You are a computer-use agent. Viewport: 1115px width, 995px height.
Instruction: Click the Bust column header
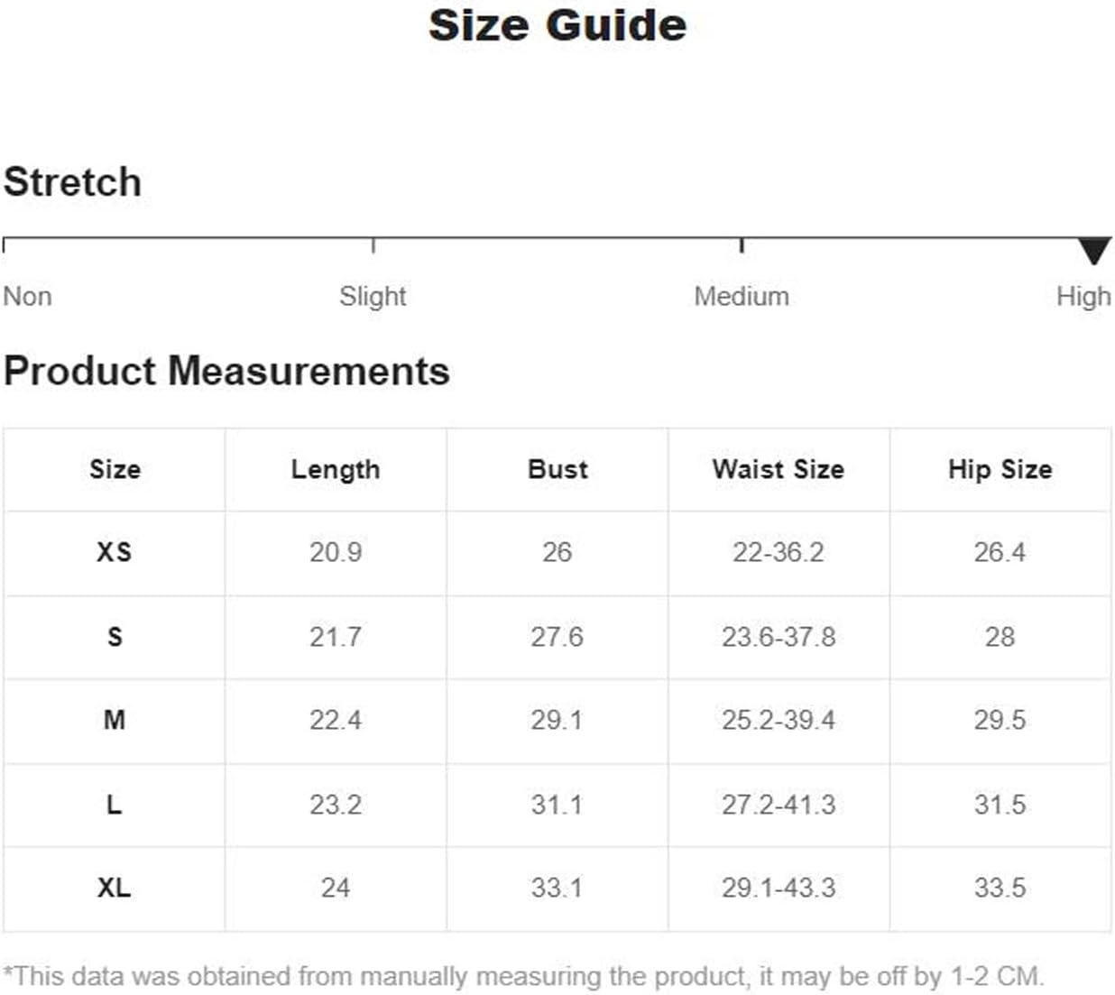(x=557, y=469)
